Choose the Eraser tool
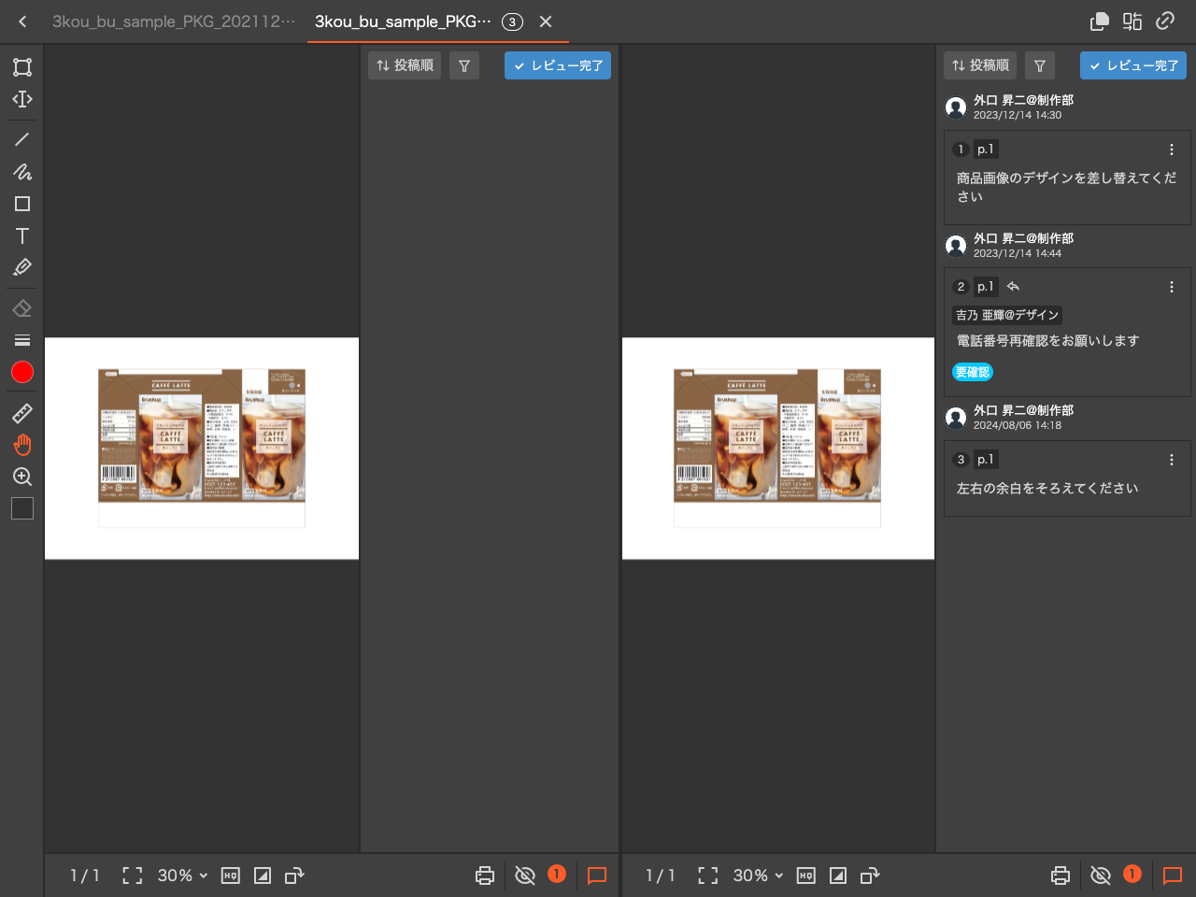Viewport: 1196px width, 897px height. click(x=22, y=308)
